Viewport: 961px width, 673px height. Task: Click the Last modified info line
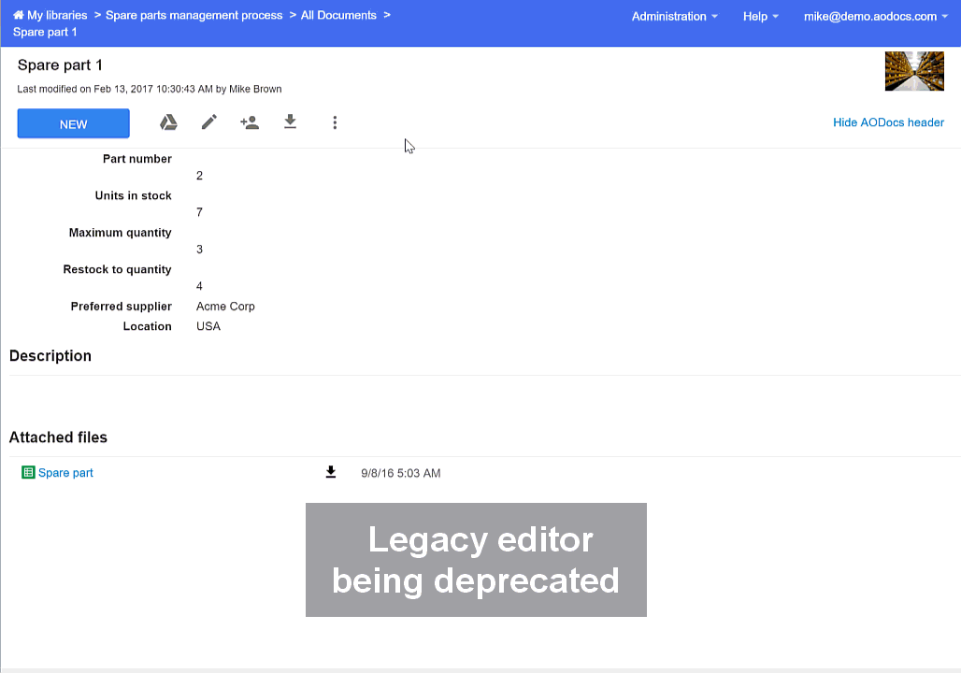click(150, 89)
